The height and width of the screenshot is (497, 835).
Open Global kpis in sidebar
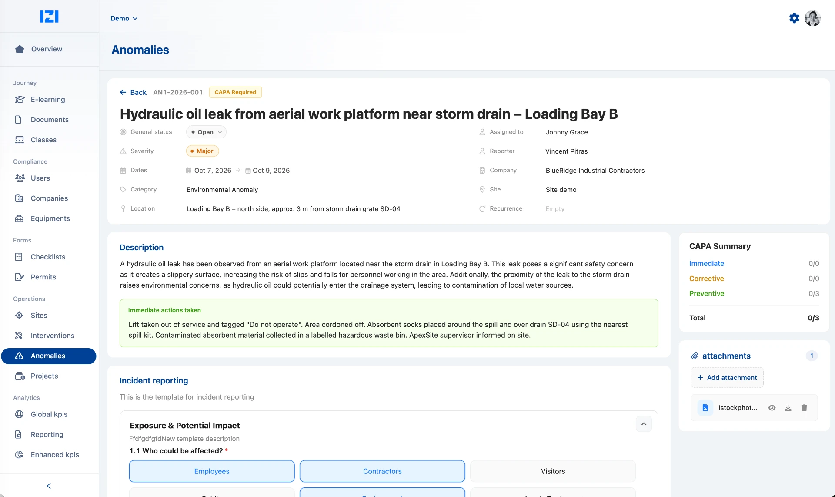[49, 414]
